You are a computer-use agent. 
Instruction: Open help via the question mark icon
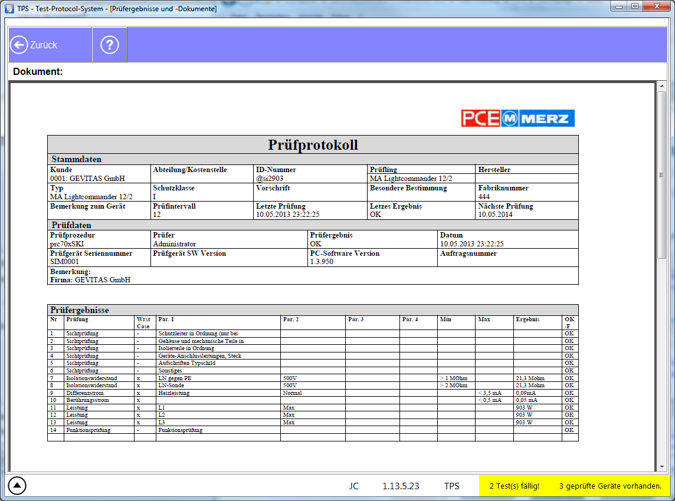[110, 45]
